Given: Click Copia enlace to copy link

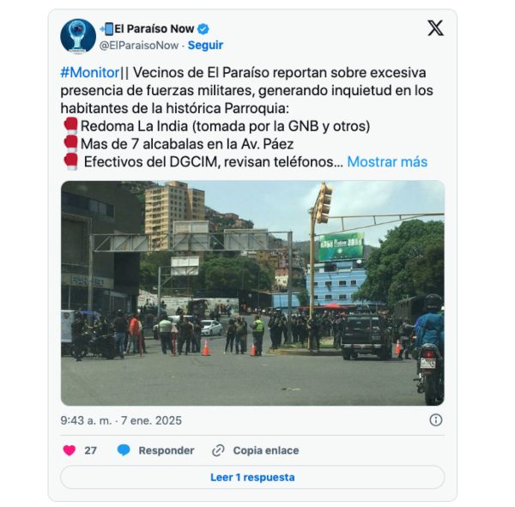Looking at the screenshot, I should pyautogui.click(x=266, y=450).
